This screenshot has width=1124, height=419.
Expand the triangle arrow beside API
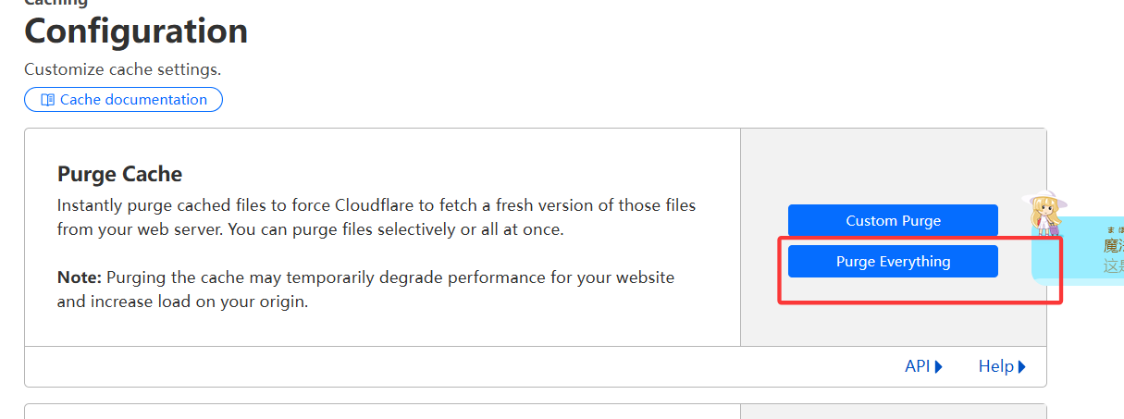tap(939, 366)
